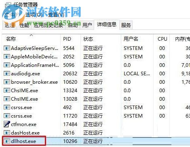Select ChsIME.exe name with PID 13324
This screenshot has width=190, height=147.
click(24, 91)
